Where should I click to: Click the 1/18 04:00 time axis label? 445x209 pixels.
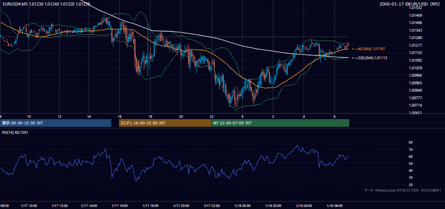point(304,206)
